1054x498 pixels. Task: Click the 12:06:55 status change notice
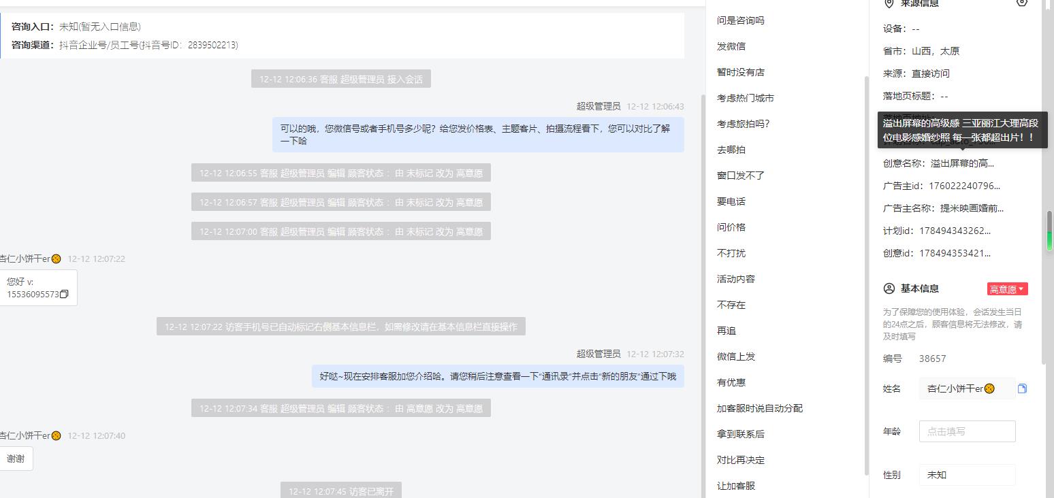341,173
